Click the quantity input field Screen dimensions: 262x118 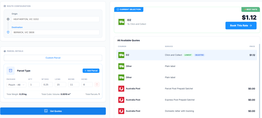coord(34,84)
